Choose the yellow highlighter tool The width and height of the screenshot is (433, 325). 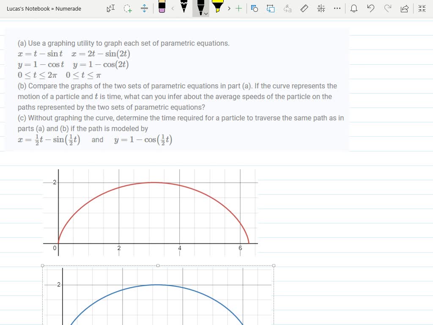tap(218, 7)
